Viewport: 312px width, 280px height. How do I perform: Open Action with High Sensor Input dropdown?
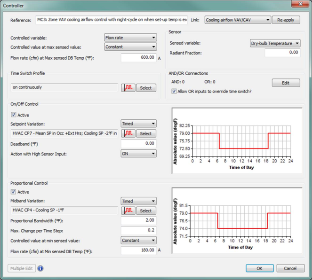(138, 154)
